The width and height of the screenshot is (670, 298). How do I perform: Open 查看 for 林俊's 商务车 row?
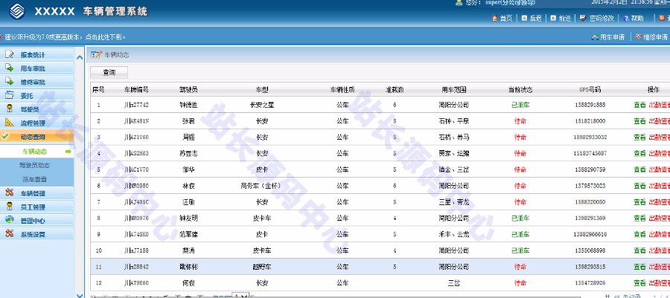pos(639,186)
